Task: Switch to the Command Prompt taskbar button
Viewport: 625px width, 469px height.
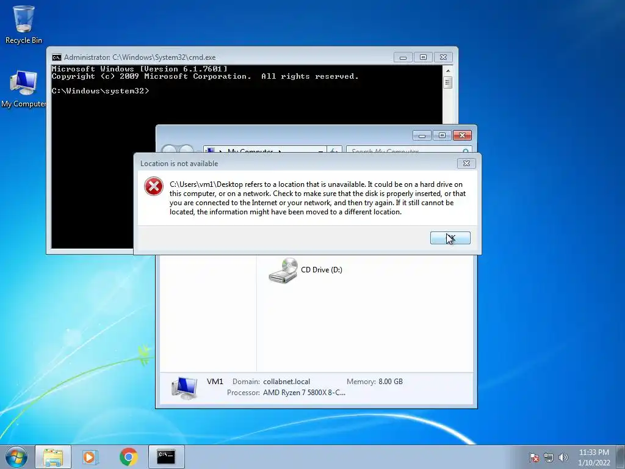Action: [166, 457]
